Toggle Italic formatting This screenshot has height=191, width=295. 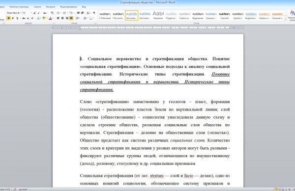pyautogui.click(x=13, y=18)
